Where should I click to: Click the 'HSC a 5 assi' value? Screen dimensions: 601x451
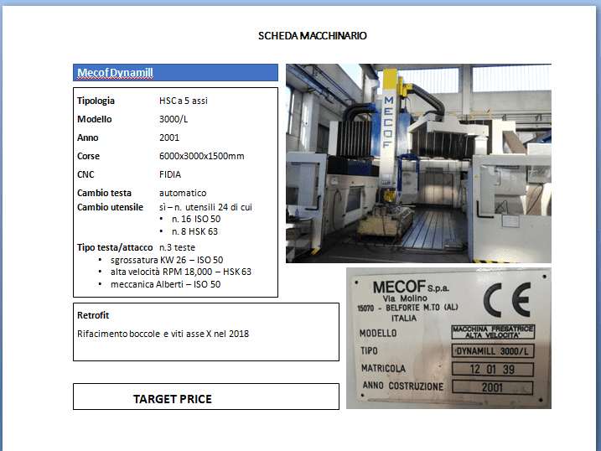tap(184, 101)
